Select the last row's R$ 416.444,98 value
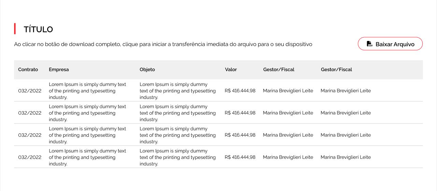 (240, 157)
